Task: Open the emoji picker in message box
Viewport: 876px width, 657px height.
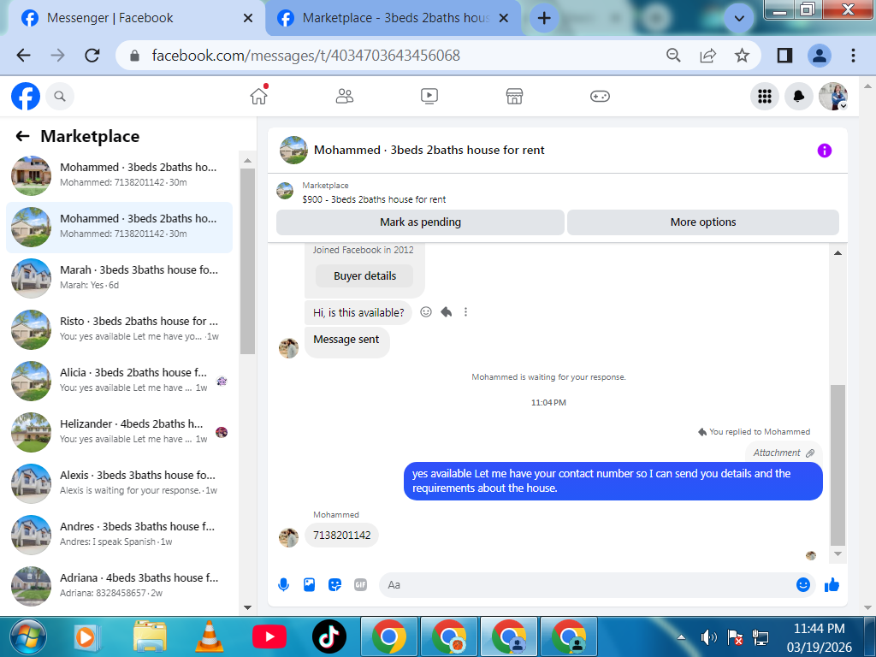Action: point(802,585)
